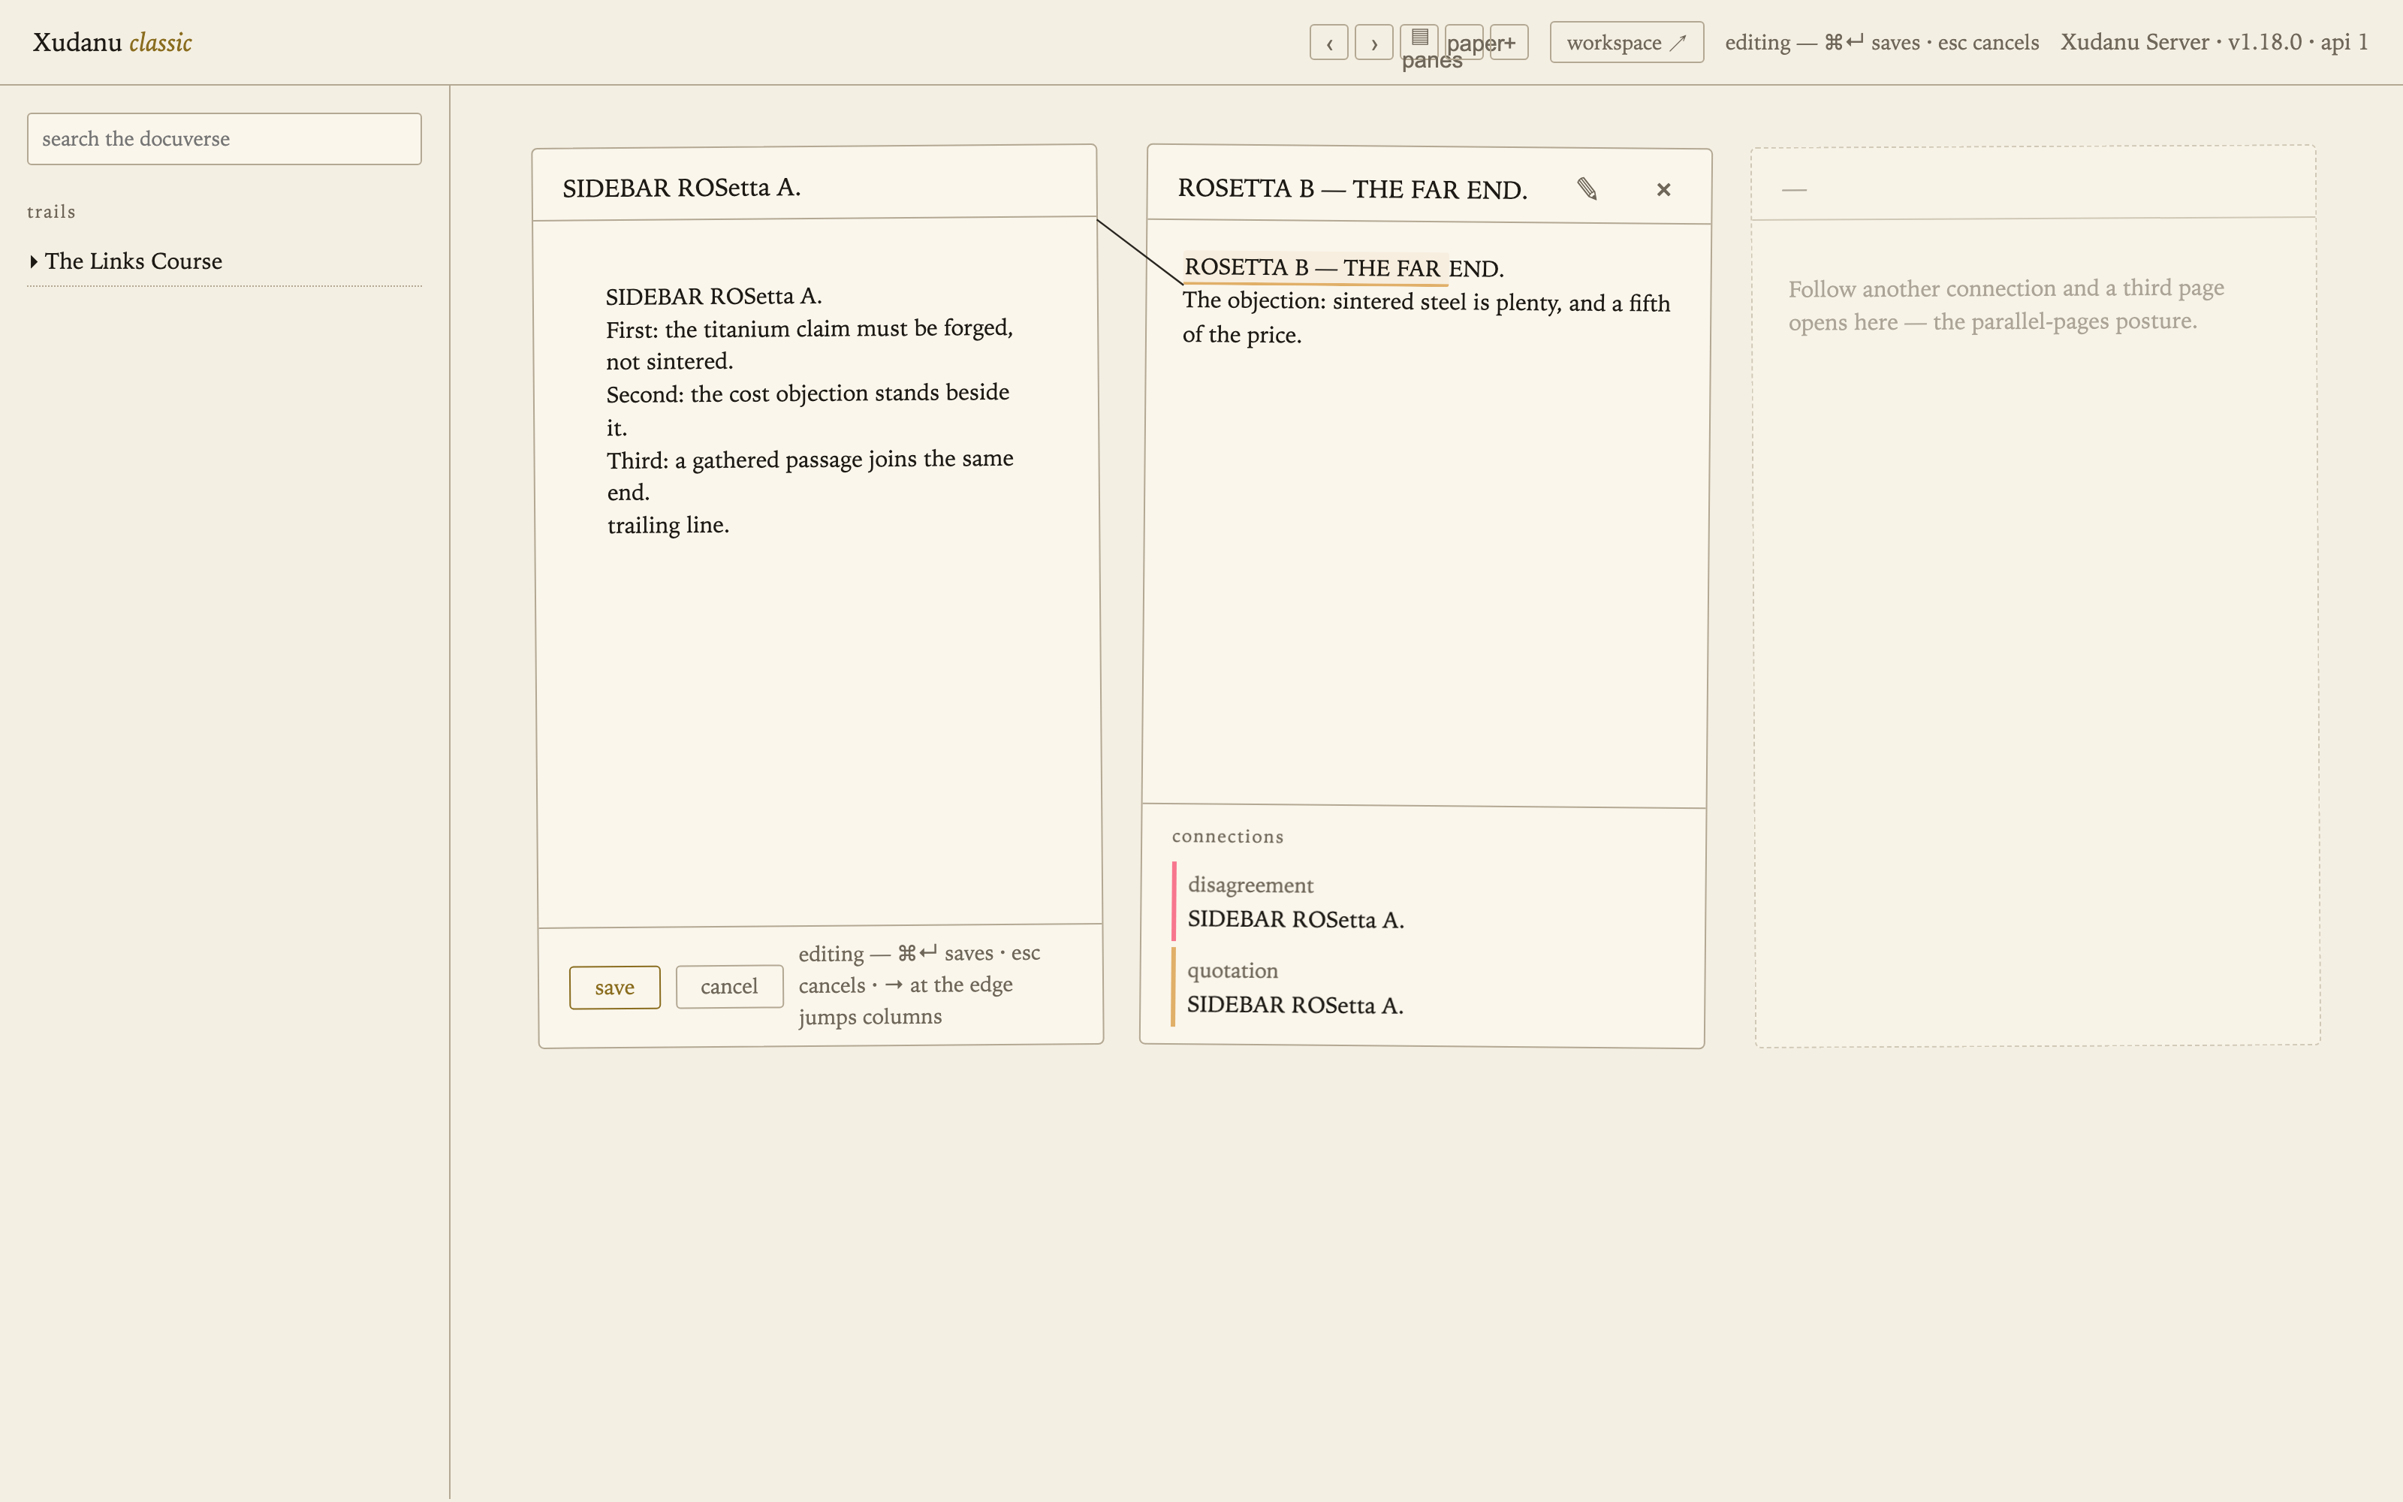2403x1502 pixels.
Task: Go back with the left chevron button
Action: (1328, 43)
